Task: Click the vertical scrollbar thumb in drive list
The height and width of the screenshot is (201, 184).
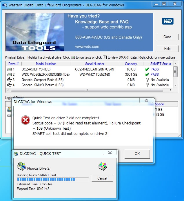Action: point(175,72)
